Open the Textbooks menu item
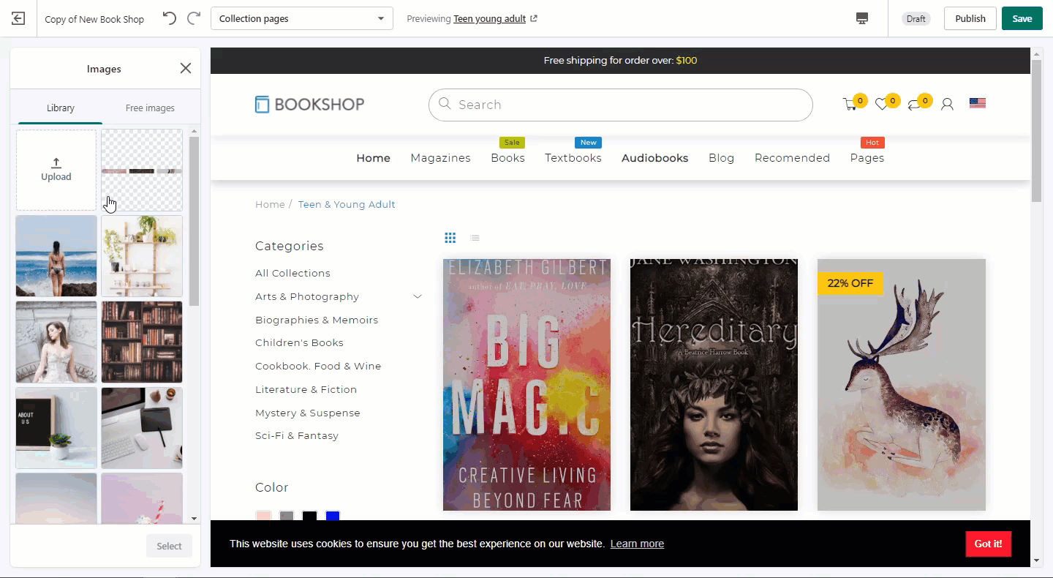Viewport: 1053px width, 578px height. (x=573, y=158)
